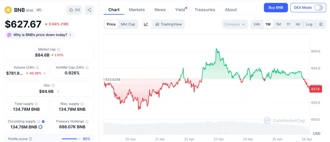The width and height of the screenshot is (330, 142).
Task: Click the BNB coin logo icon
Action: [x=8, y=10]
